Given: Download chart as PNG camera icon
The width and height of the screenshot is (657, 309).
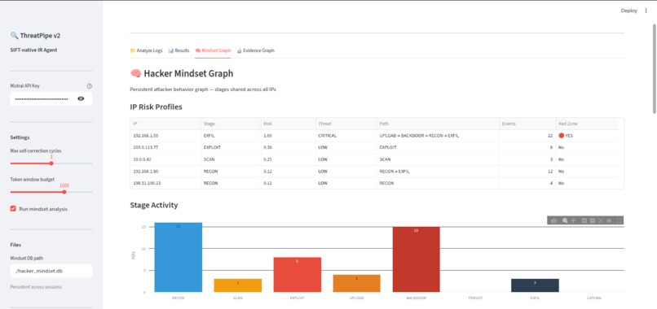Looking at the screenshot, I should point(554,220).
